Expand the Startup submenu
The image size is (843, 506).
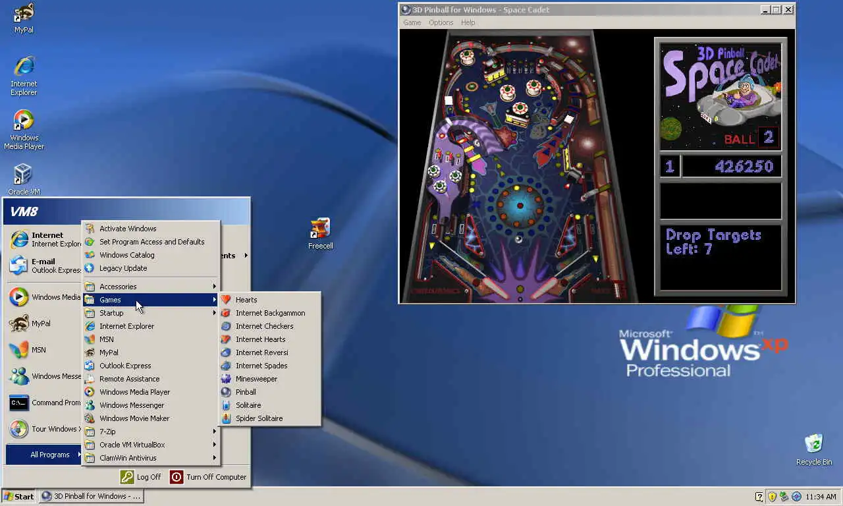tap(151, 313)
